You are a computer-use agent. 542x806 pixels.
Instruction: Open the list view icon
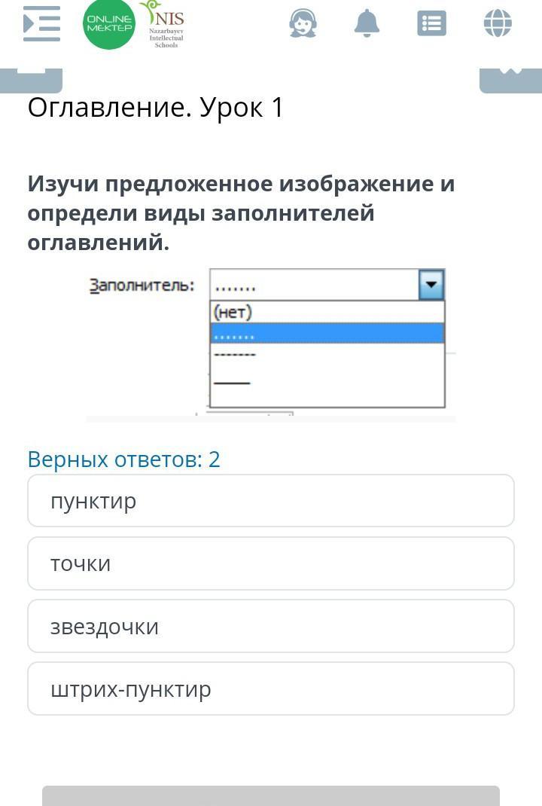(x=431, y=23)
